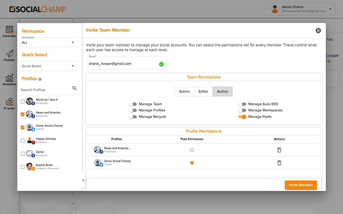
Task: Open the Engage chat icon
Action: point(9,102)
